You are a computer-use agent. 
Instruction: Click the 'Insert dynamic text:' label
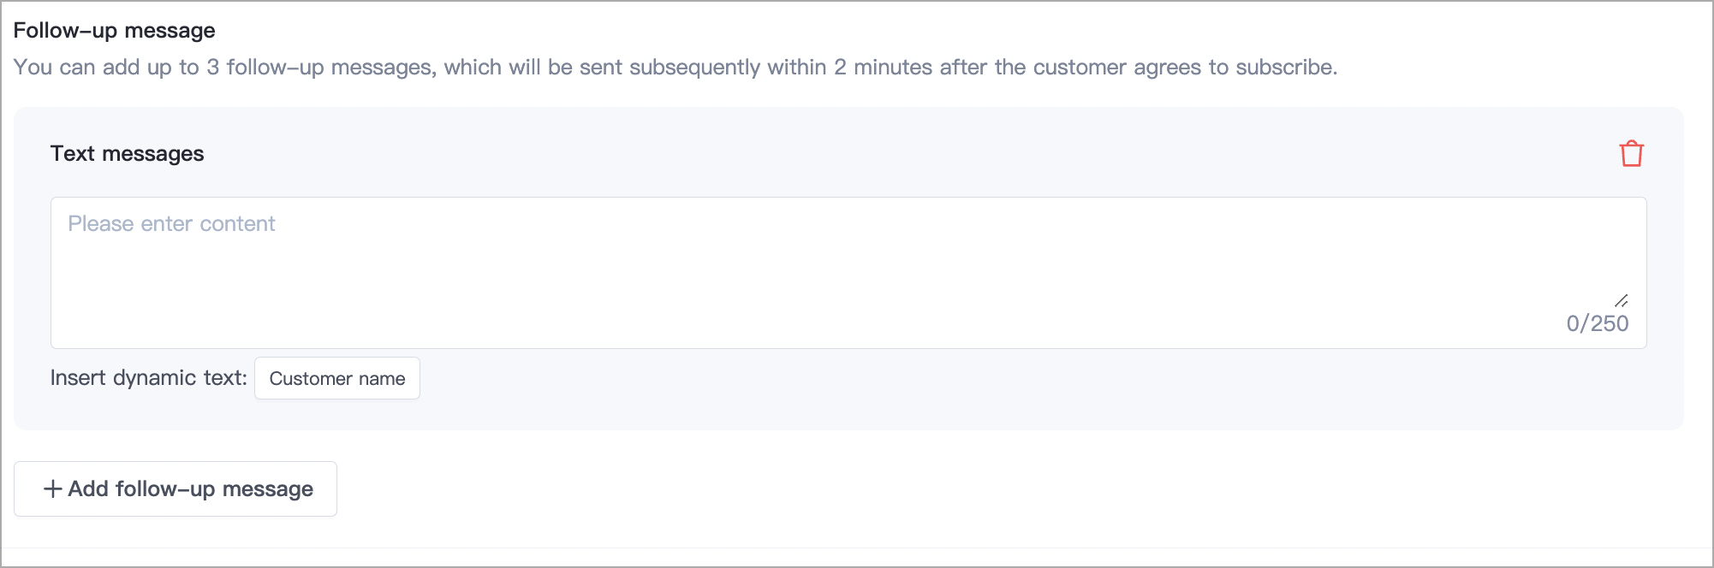[x=148, y=378]
